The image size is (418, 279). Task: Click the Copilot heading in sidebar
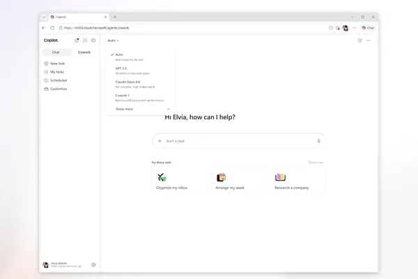click(x=51, y=40)
